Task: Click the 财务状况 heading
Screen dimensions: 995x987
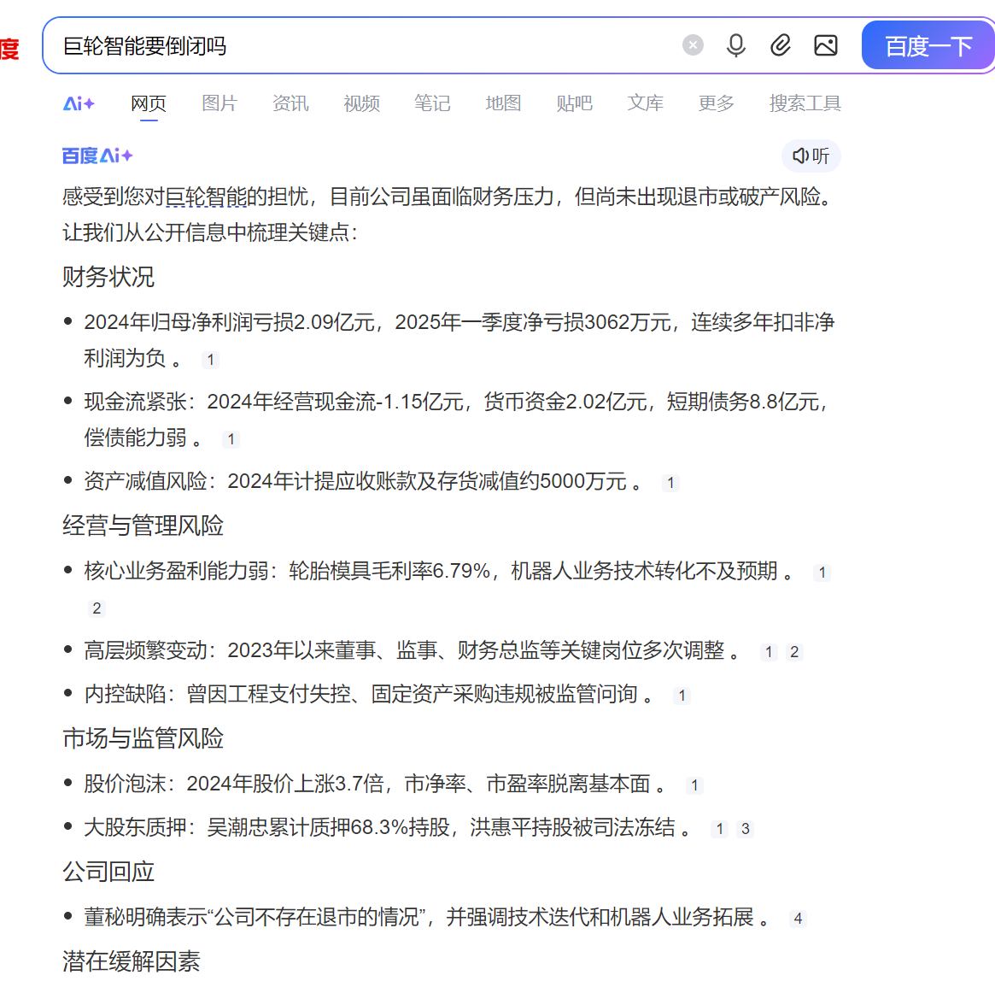Action: coord(108,277)
